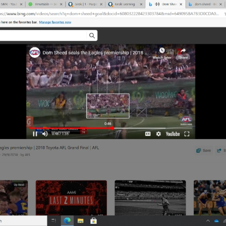The image size is (226, 226).
Task: Pause the video with the pause button
Action: (x=35, y=134)
